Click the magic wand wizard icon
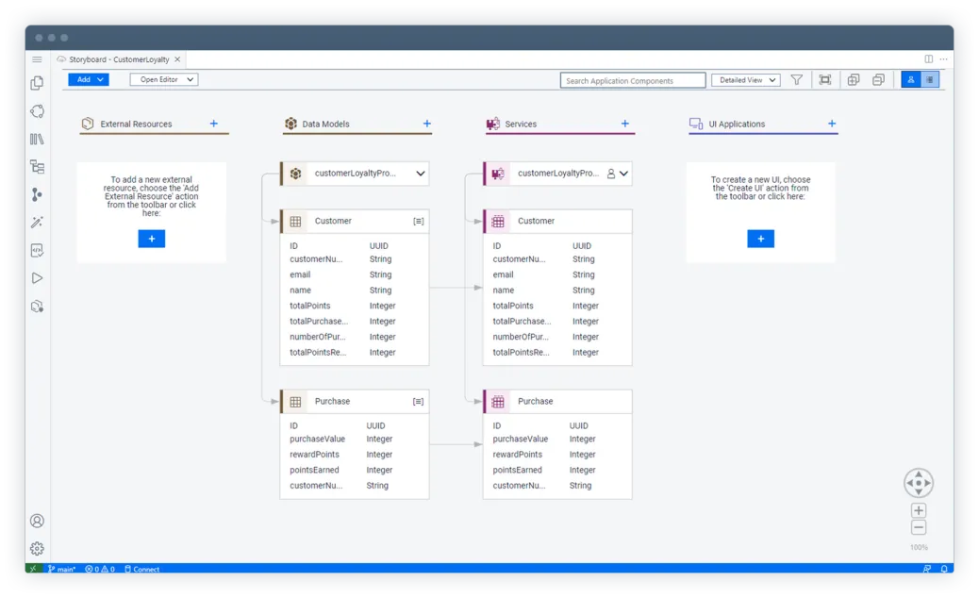Screen dimensions: 979x598 coord(37,223)
